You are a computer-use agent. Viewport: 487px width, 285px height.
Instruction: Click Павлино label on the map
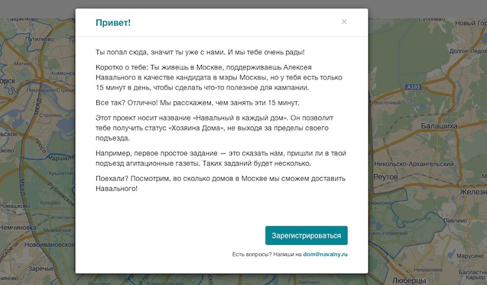(x=455, y=221)
